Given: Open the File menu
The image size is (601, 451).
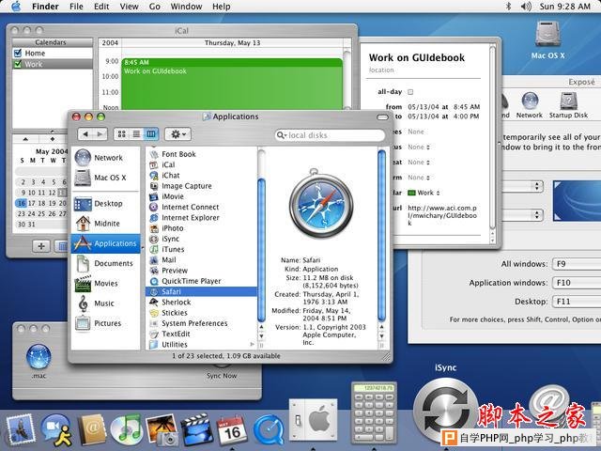Looking at the screenshot, I should 76,7.
